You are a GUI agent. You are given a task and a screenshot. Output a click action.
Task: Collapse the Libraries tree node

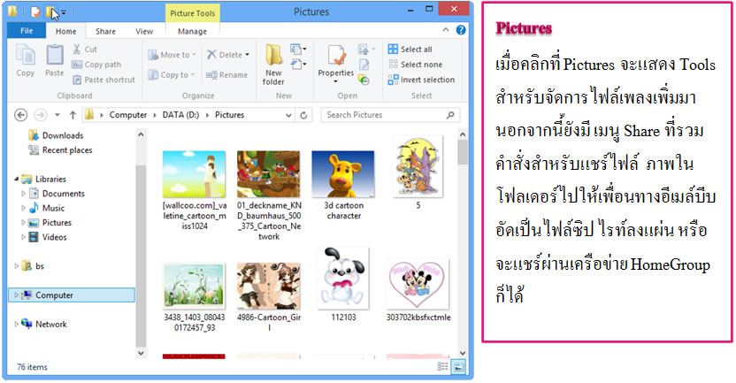(17, 180)
